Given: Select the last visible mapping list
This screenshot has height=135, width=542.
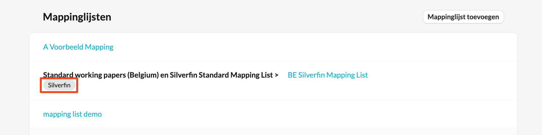Looking at the screenshot, I should click(x=72, y=114).
